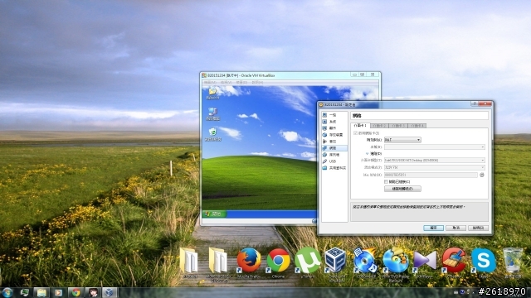Image resolution: width=531 pixels, height=298 pixels.
Task: Toggle Enable Network Adapter checkbox
Action: tap(355, 133)
